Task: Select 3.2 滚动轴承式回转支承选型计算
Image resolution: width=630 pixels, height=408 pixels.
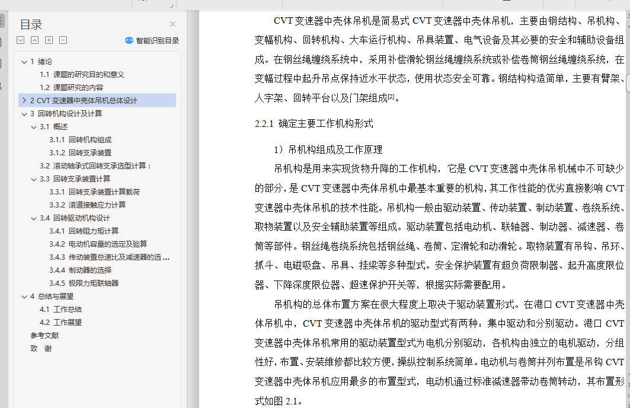Action: [95, 166]
